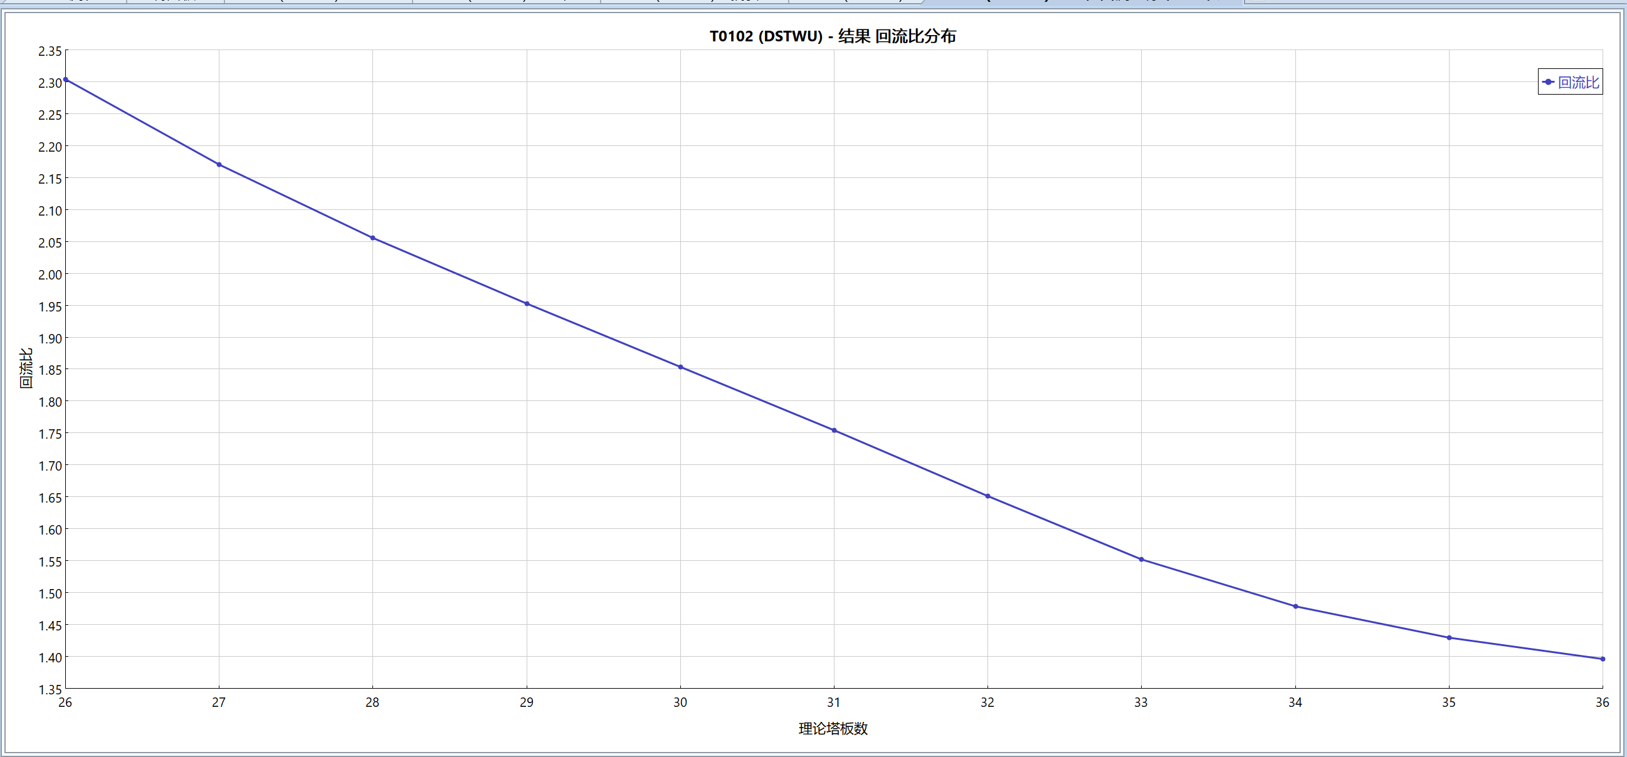The height and width of the screenshot is (757, 1627).
Task: Click the legend marker icon for 回流比
Action: point(1548,82)
